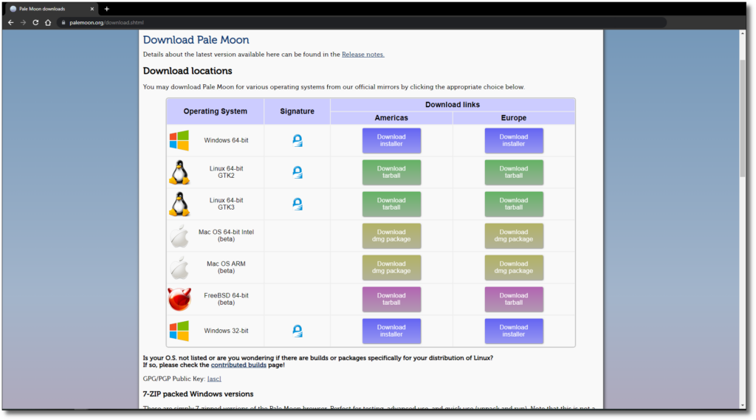The height and width of the screenshot is (420, 756).
Task: Click the Linux 64-bit GTK2 row label
Action: [226, 172]
